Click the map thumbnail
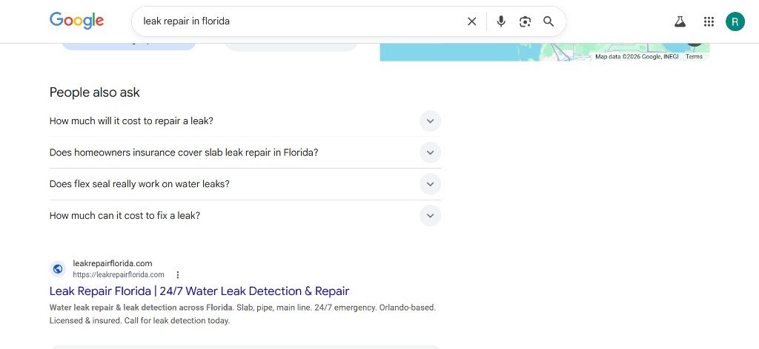759x349 pixels. [545, 52]
